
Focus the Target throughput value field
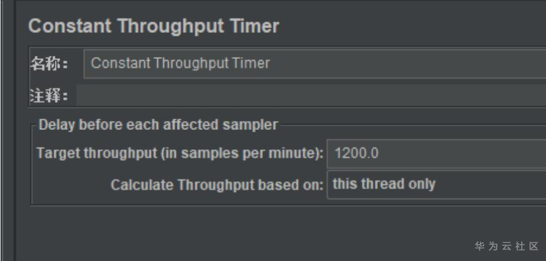pos(436,155)
